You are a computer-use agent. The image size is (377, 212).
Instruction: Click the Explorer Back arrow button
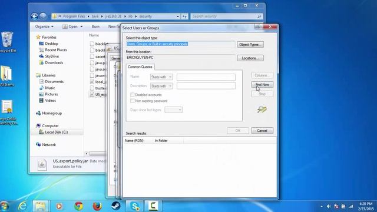(35, 16)
